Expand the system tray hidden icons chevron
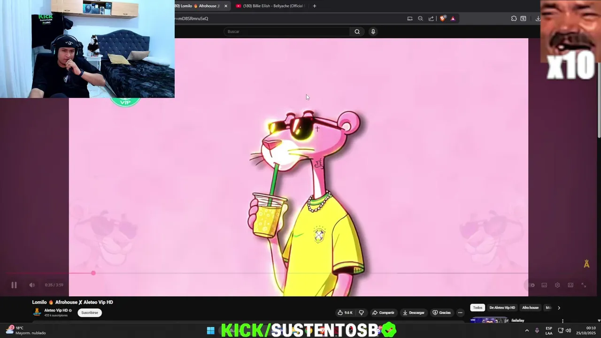This screenshot has width=601, height=338. [527, 330]
